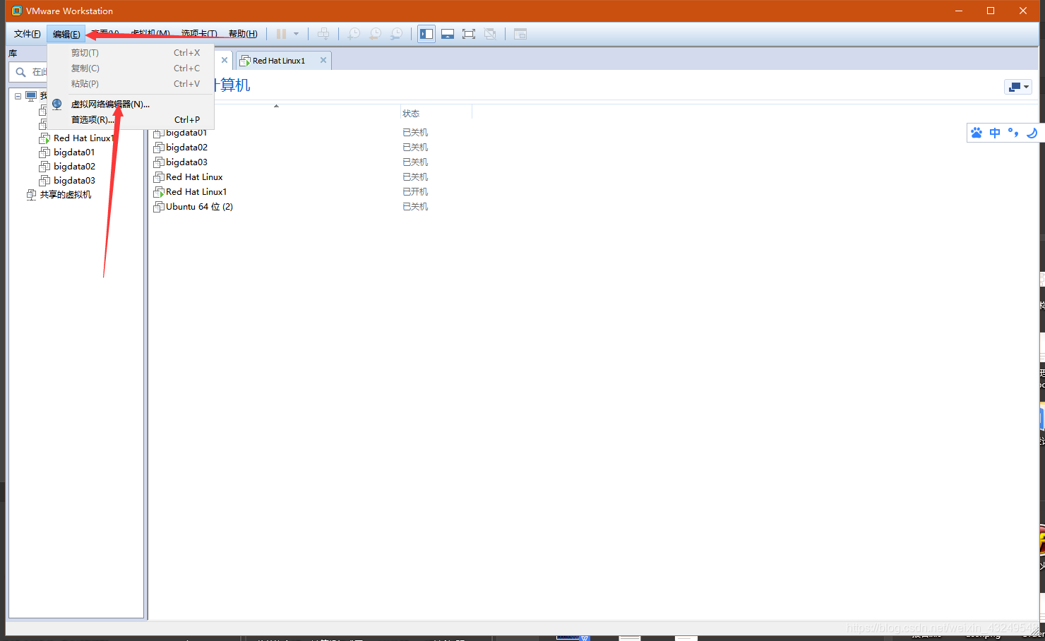Choose 首选项(R)... from the edit menu
The image size is (1045, 641).
coord(131,119)
